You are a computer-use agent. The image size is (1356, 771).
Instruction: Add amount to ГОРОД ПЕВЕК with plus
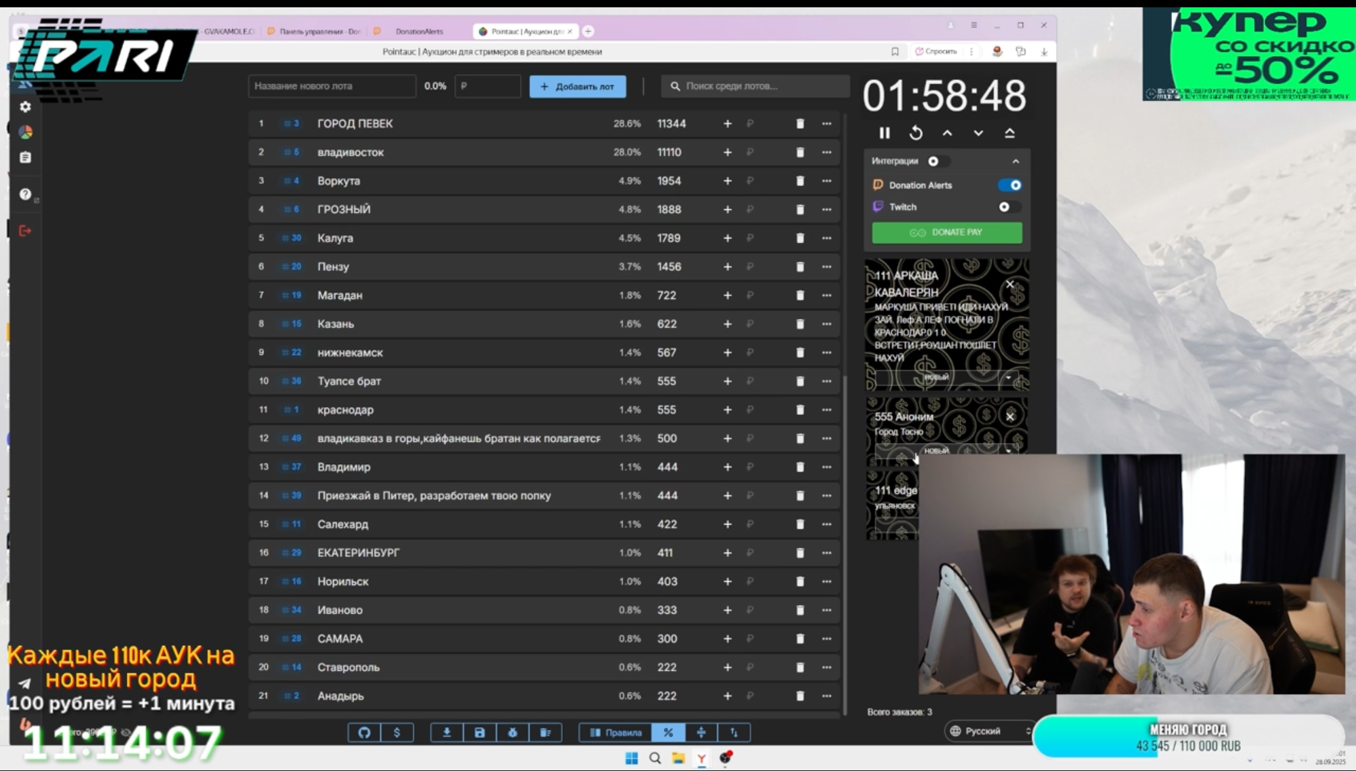(727, 124)
